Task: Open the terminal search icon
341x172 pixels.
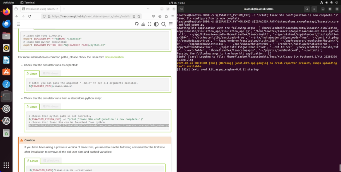Action: click(307, 9)
